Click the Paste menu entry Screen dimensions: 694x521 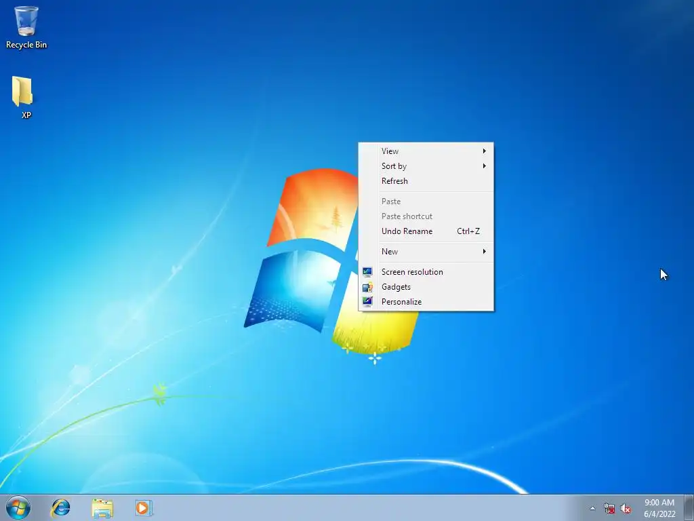[x=426, y=201]
